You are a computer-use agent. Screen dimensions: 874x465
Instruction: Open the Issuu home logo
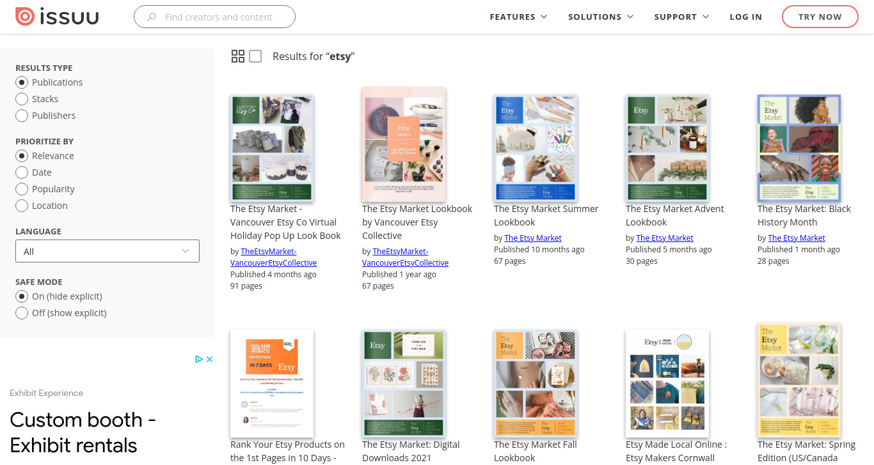57,17
